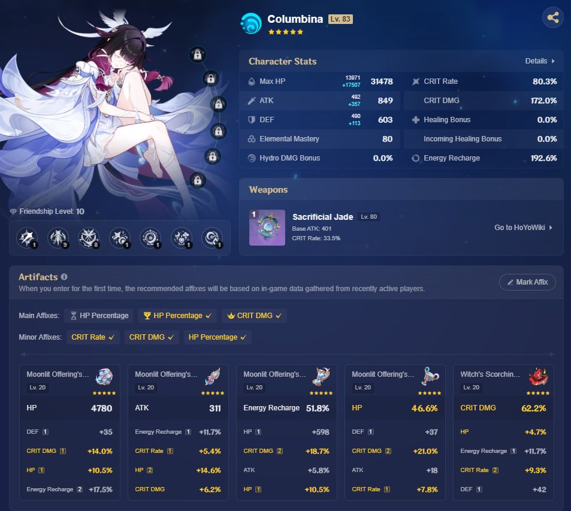Screen dimensions: 571x511
Task: Click the flower artifact icon on the HP 4780 card
Action: (104, 377)
